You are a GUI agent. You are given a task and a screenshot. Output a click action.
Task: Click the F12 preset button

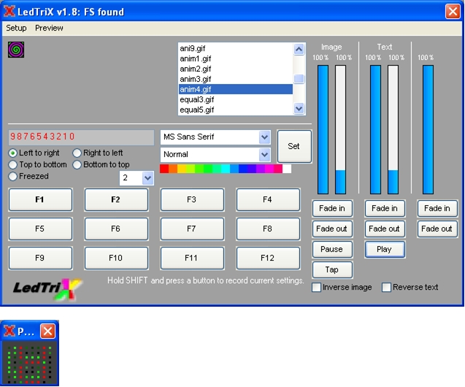click(268, 258)
